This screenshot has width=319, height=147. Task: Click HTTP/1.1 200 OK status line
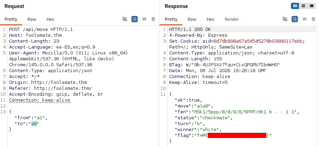point(190,29)
